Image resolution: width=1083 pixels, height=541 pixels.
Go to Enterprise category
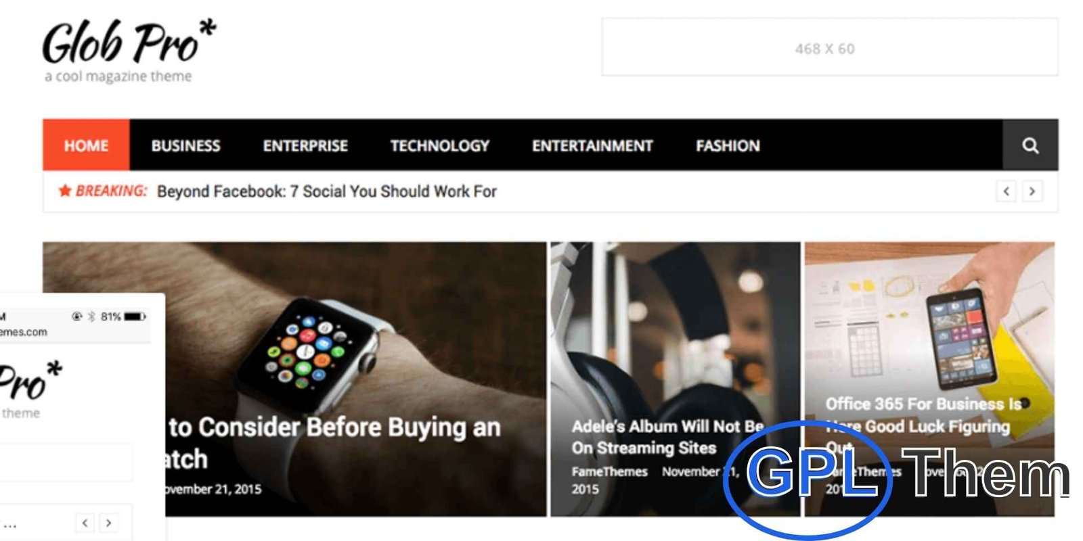pyautogui.click(x=305, y=145)
